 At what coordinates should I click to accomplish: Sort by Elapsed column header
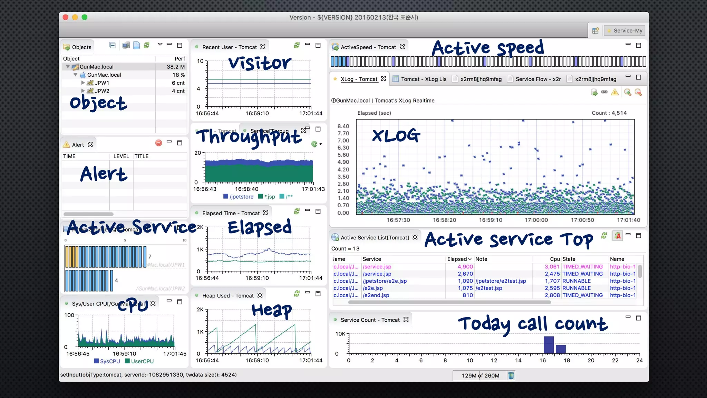tap(459, 259)
